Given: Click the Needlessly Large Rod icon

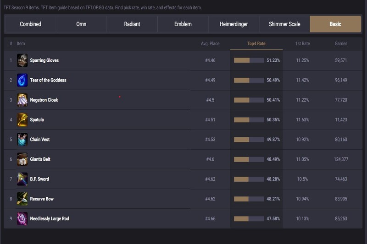Looking at the screenshot, I should click(x=22, y=218).
